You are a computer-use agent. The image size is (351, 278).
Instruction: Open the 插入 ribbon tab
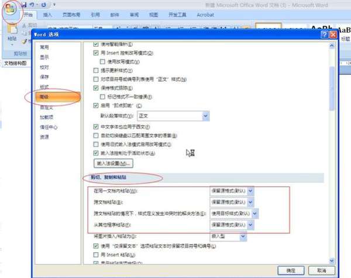(47, 15)
